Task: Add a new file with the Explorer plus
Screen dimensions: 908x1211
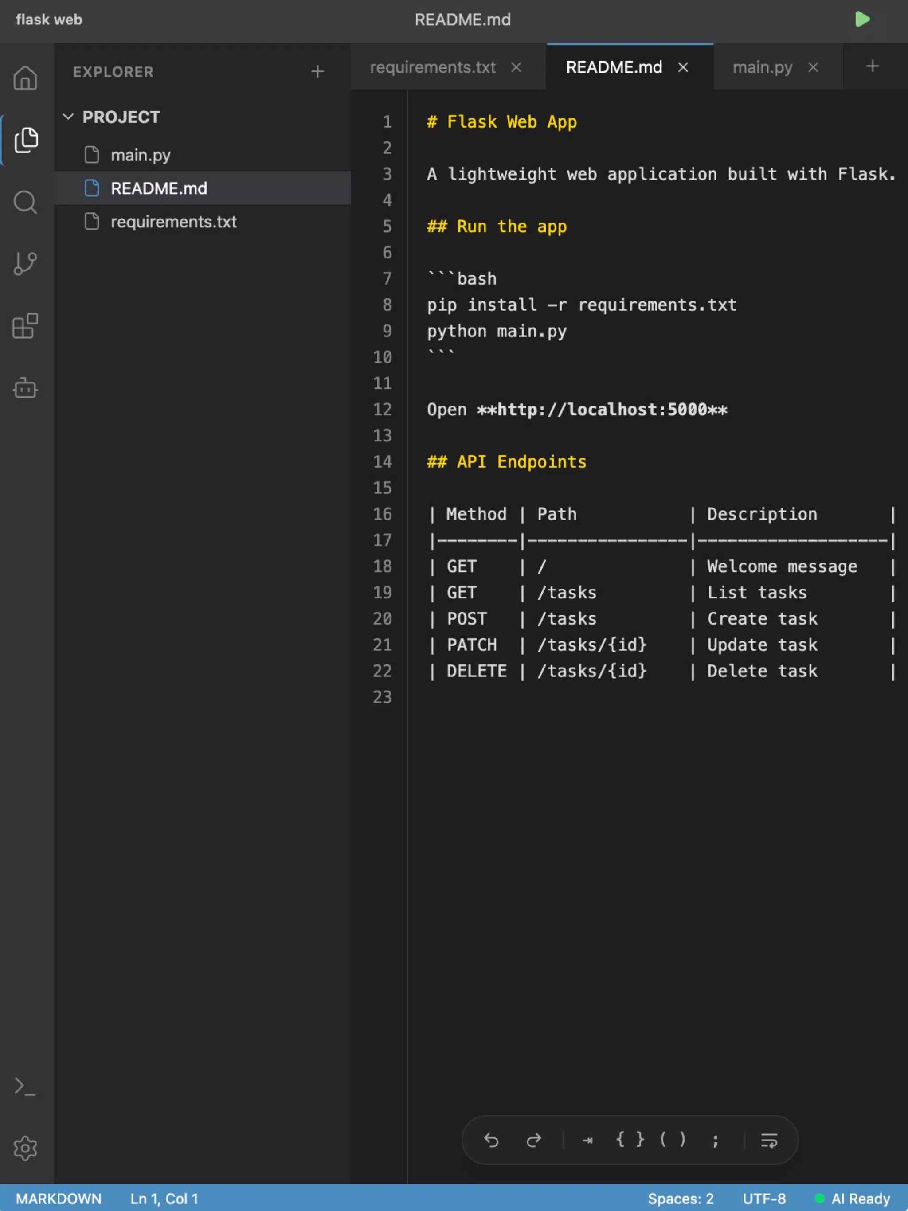Action: [317, 72]
